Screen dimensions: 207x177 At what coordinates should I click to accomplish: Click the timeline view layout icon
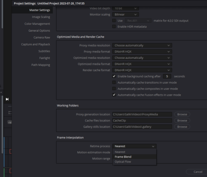tap(10, 122)
